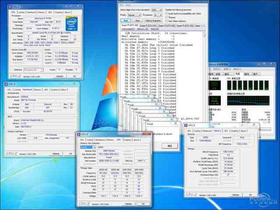Click the Core Speed value in CPU-Z
This screenshot has height=210, width=280.
(x=33, y=53)
